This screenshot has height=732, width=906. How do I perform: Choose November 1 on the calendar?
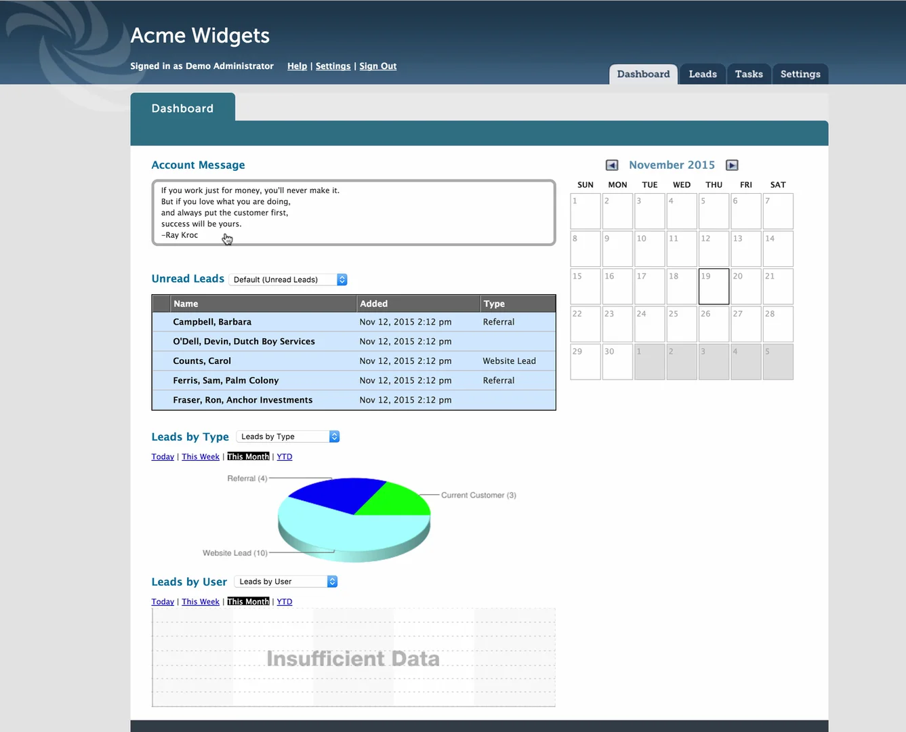585,211
